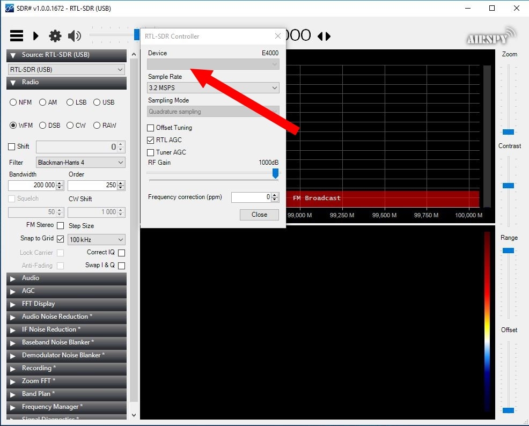Uncheck the Snap to Grid checkbox
This screenshot has width=529, height=426.
click(61, 239)
